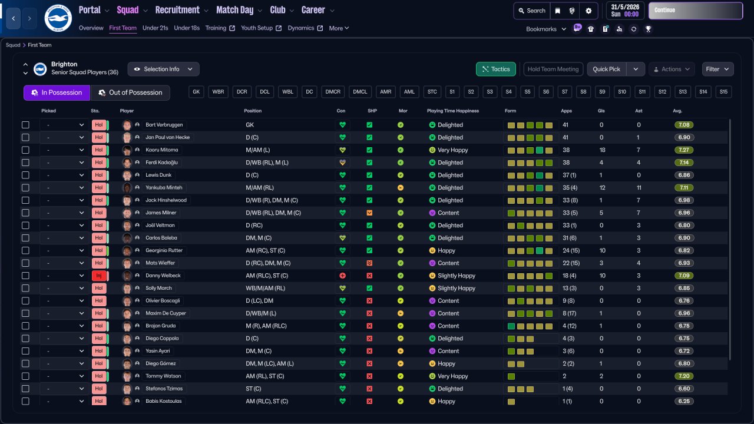The height and width of the screenshot is (424, 754).
Task: Click the bookmark icon beside Search
Action: coord(557,11)
